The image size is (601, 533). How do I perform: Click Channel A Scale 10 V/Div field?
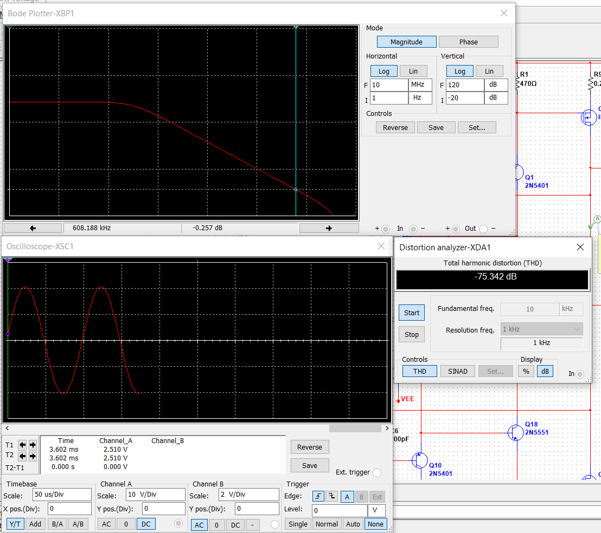click(156, 495)
